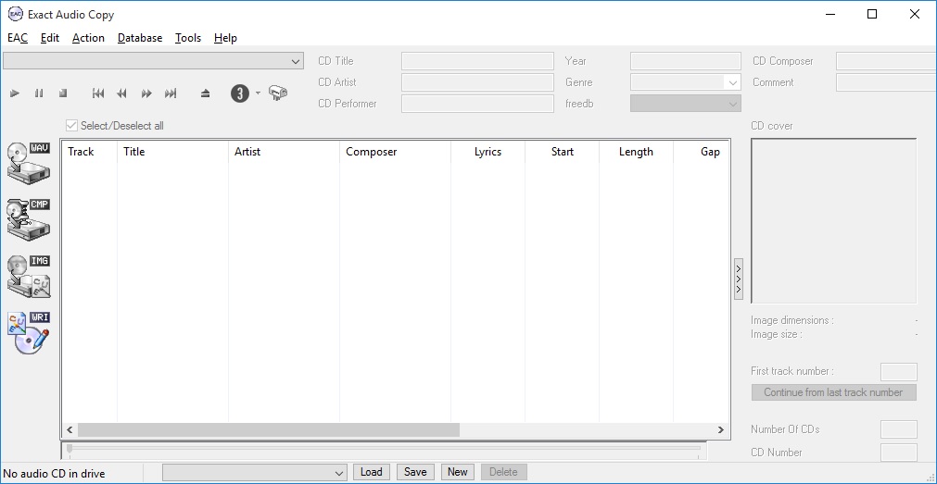The width and height of the screenshot is (937, 484).
Task: Click the CD Composer input field
Action: click(886, 61)
